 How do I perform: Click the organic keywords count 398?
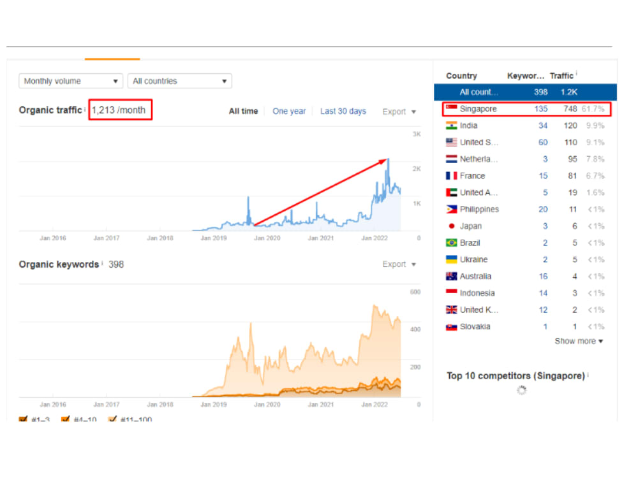[x=116, y=264]
